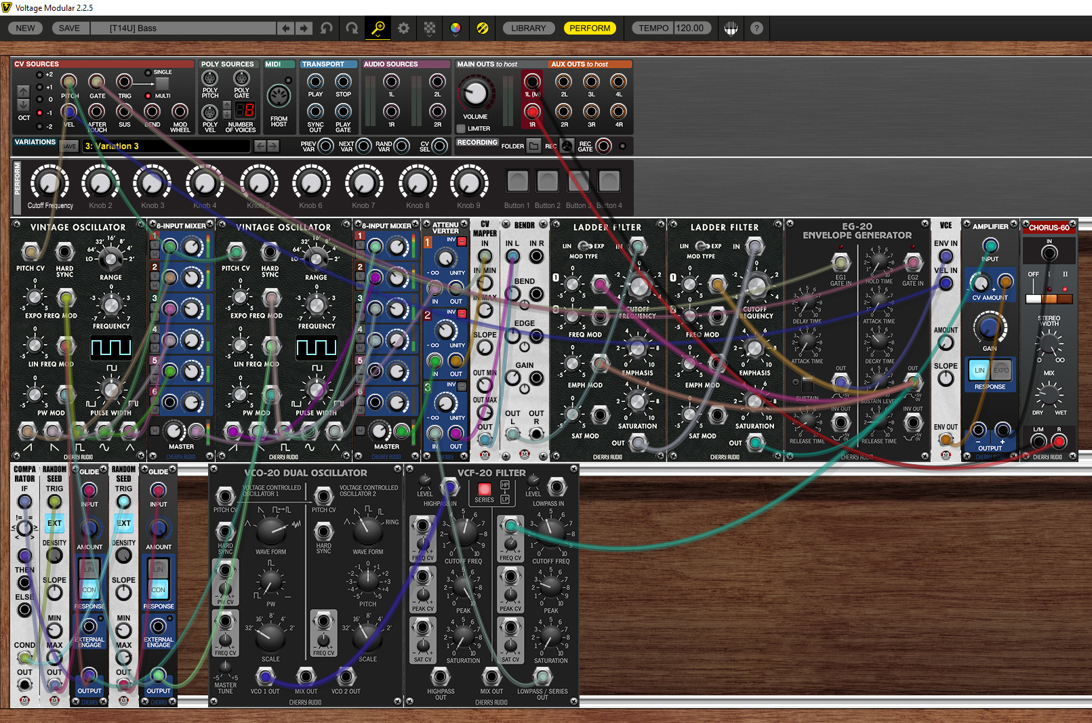Raise octave with CV Sources up arrow

[24, 91]
